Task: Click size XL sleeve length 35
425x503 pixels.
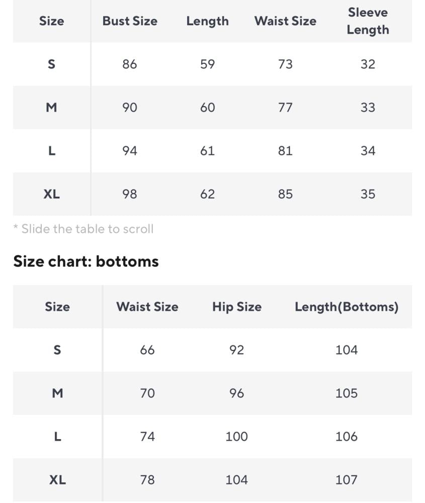Action: point(368,194)
